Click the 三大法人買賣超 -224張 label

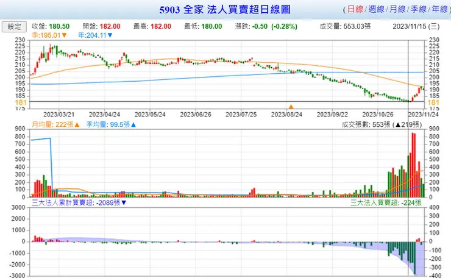point(386,203)
